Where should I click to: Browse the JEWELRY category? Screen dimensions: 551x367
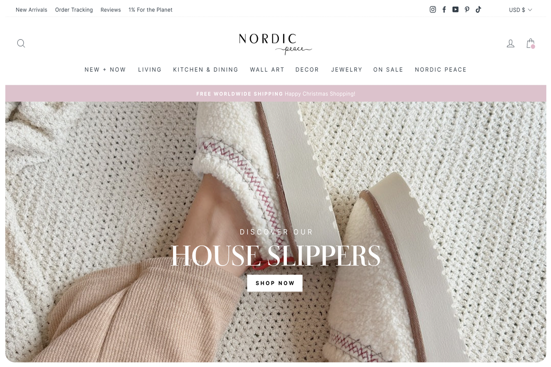[347, 70]
